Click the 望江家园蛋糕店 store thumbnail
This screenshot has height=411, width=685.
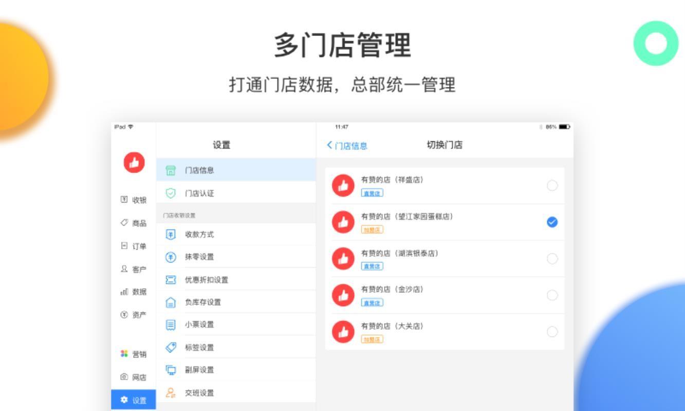coord(343,222)
